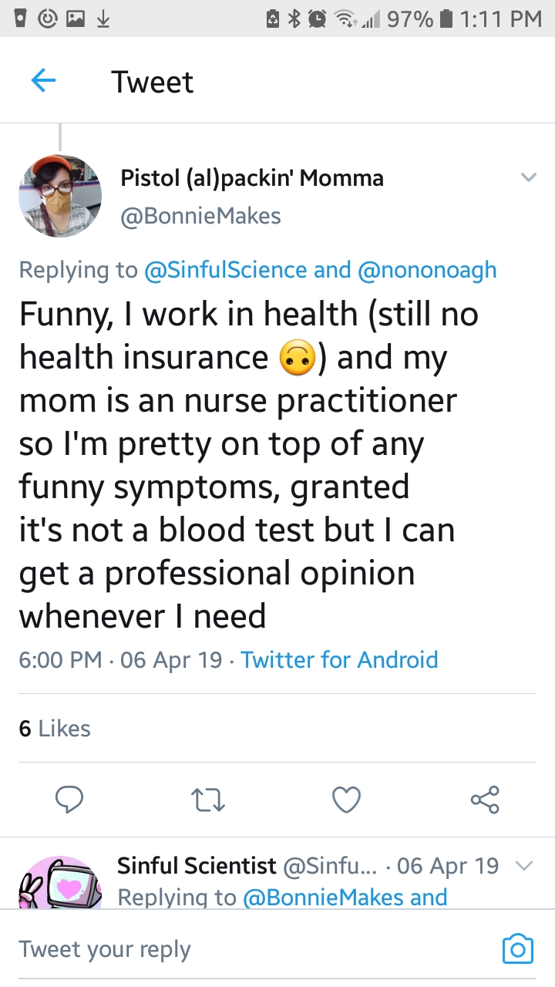The width and height of the screenshot is (555, 987).
Task: Open the @SinfulScience mention link
Action: 226,270
